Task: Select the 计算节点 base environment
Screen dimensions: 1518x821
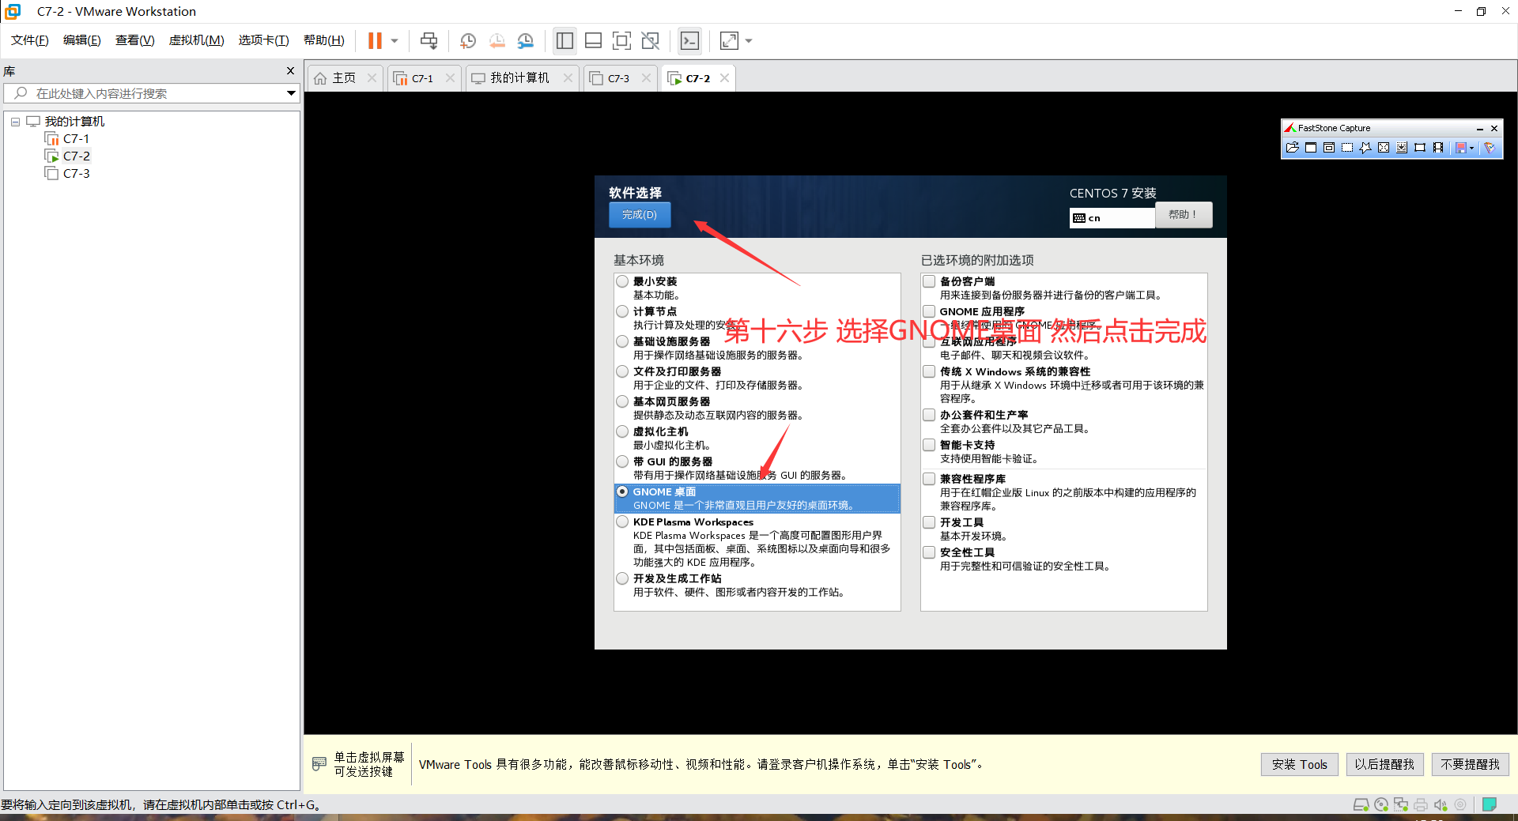Action: (622, 311)
